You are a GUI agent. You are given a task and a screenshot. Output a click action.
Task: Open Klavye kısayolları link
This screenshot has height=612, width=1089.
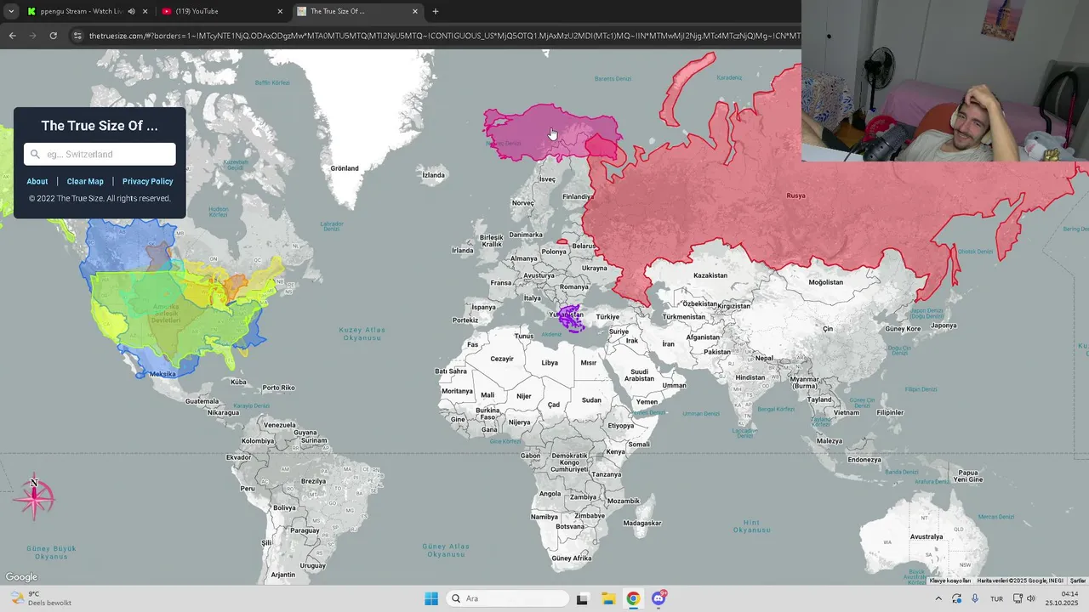click(949, 581)
